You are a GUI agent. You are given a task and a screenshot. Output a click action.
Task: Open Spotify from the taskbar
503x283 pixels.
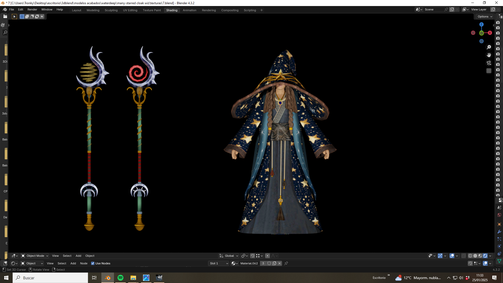(x=121, y=278)
